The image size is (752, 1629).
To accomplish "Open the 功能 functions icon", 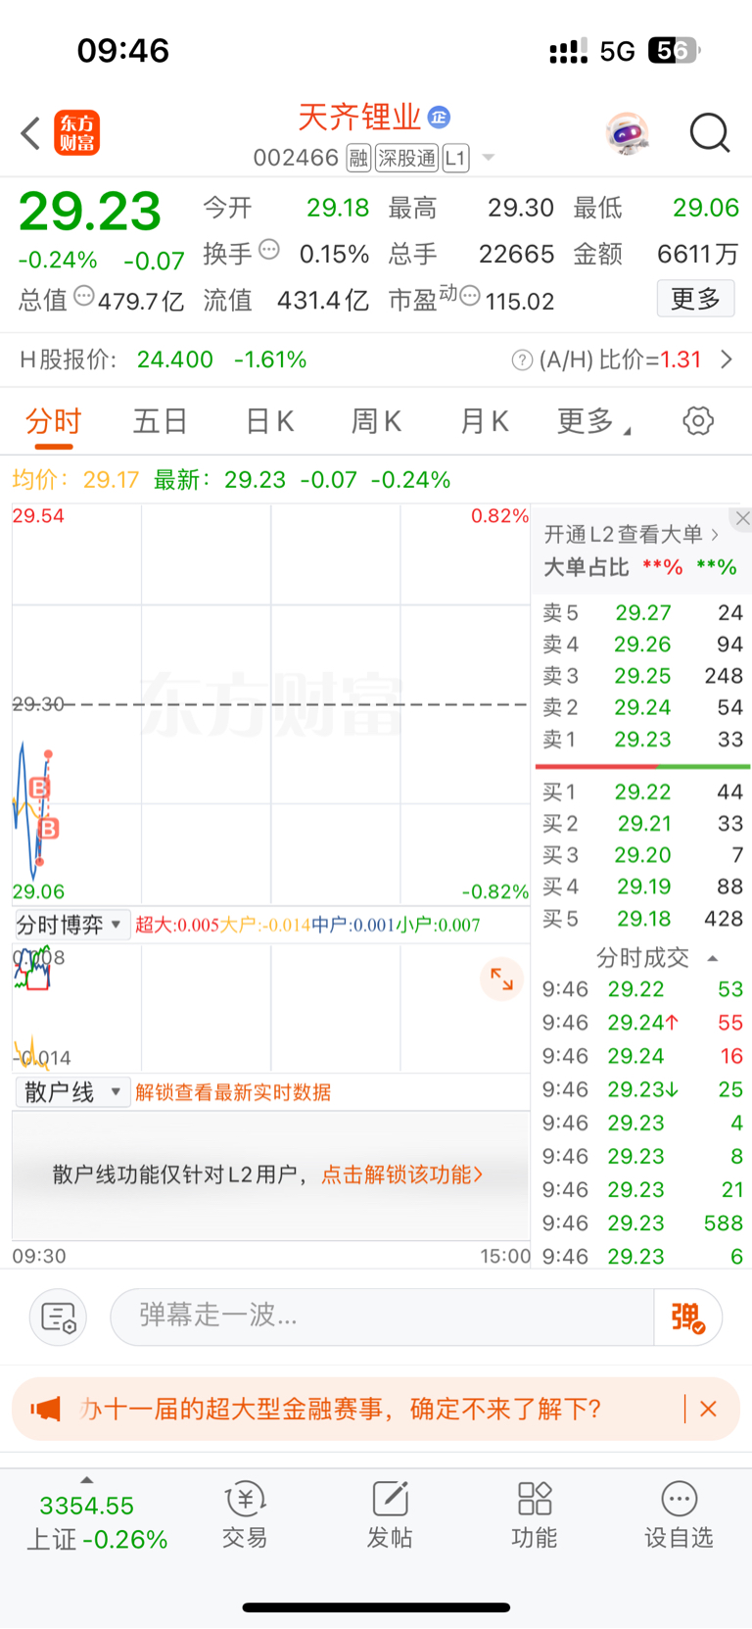I will (x=535, y=1515).
